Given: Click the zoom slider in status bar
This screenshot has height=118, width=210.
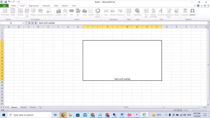Looking at the screenshot, I should point(199,110).
